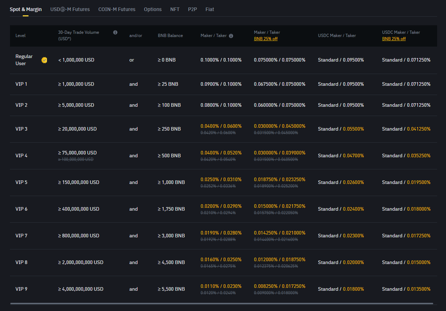Click the ≥ 150,000,000 USD volume cell
446x311 pixels.
[x=79, y=182]
